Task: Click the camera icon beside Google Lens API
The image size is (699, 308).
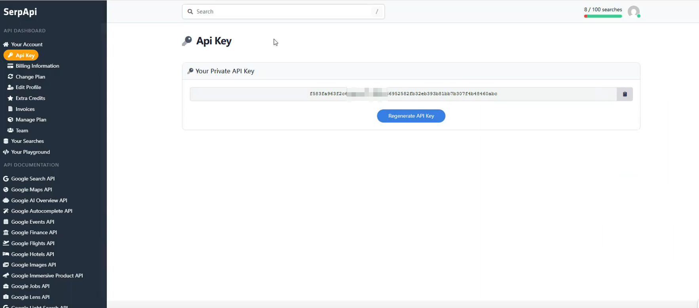Action: pos(6,297)
